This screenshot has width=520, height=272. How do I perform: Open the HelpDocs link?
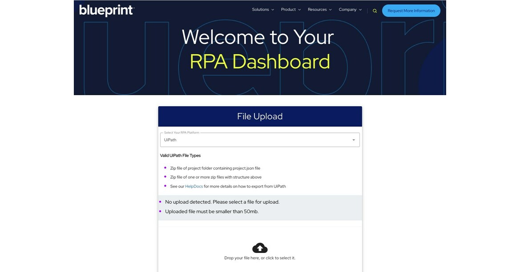click(x=193, y=186)
